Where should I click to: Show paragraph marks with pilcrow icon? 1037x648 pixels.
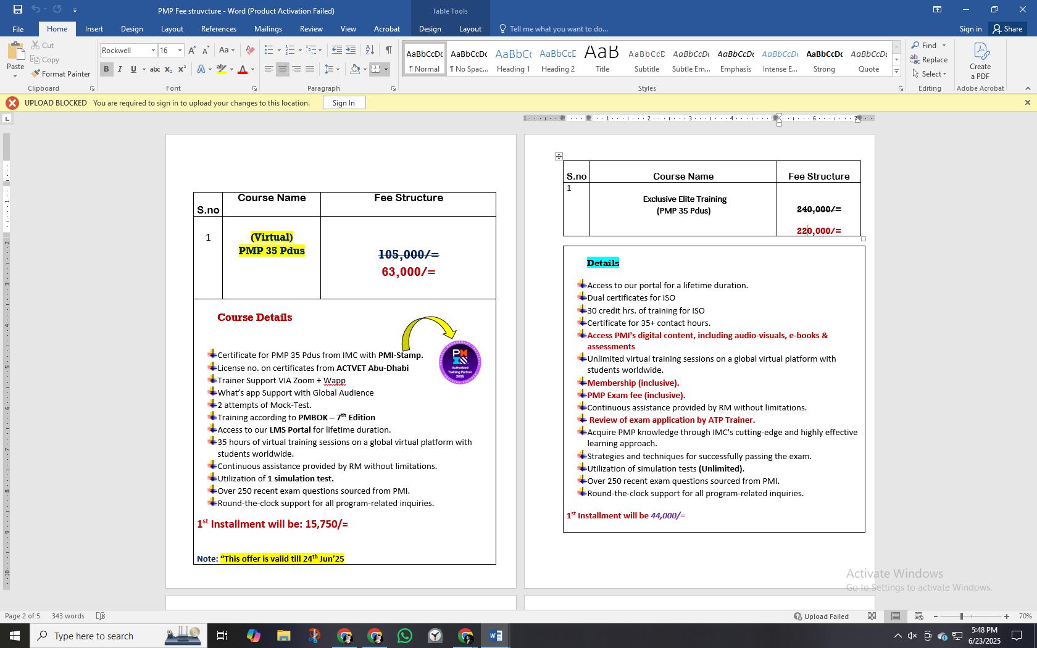pyautogui.click(x=388, y=50)
